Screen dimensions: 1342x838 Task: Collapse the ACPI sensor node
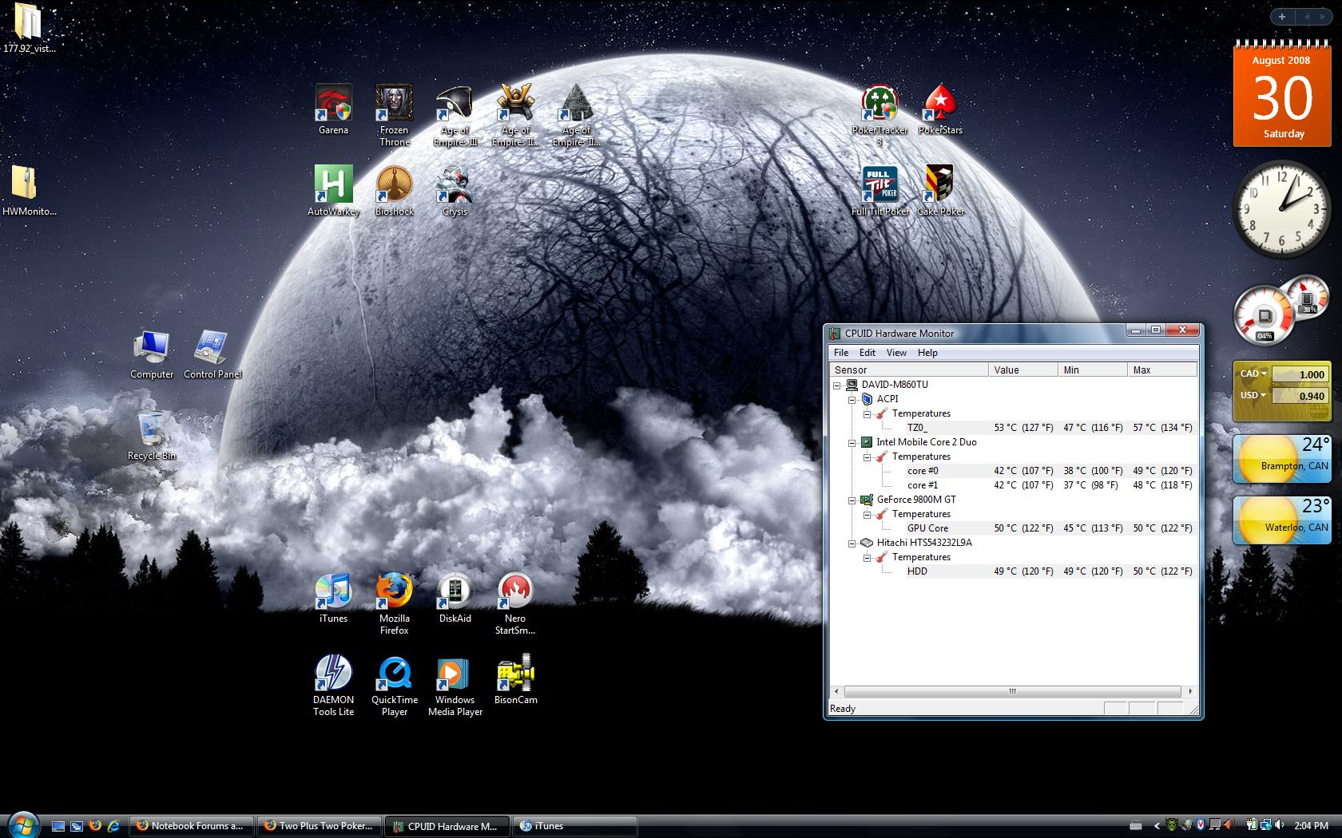(x=852, y=399)
